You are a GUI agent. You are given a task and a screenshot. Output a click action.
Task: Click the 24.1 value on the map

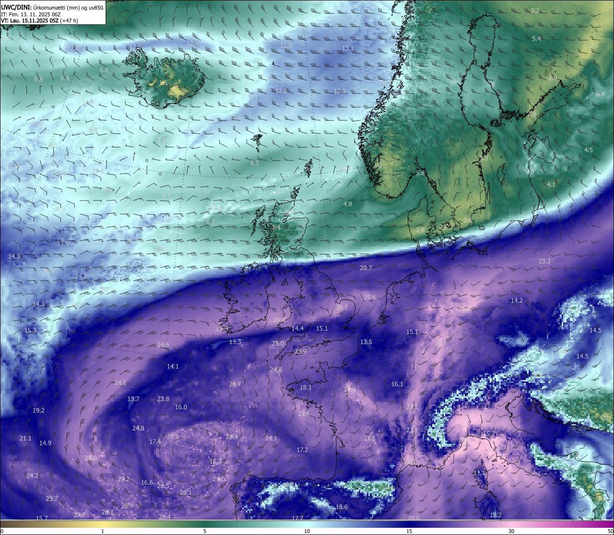coord(271,438)
